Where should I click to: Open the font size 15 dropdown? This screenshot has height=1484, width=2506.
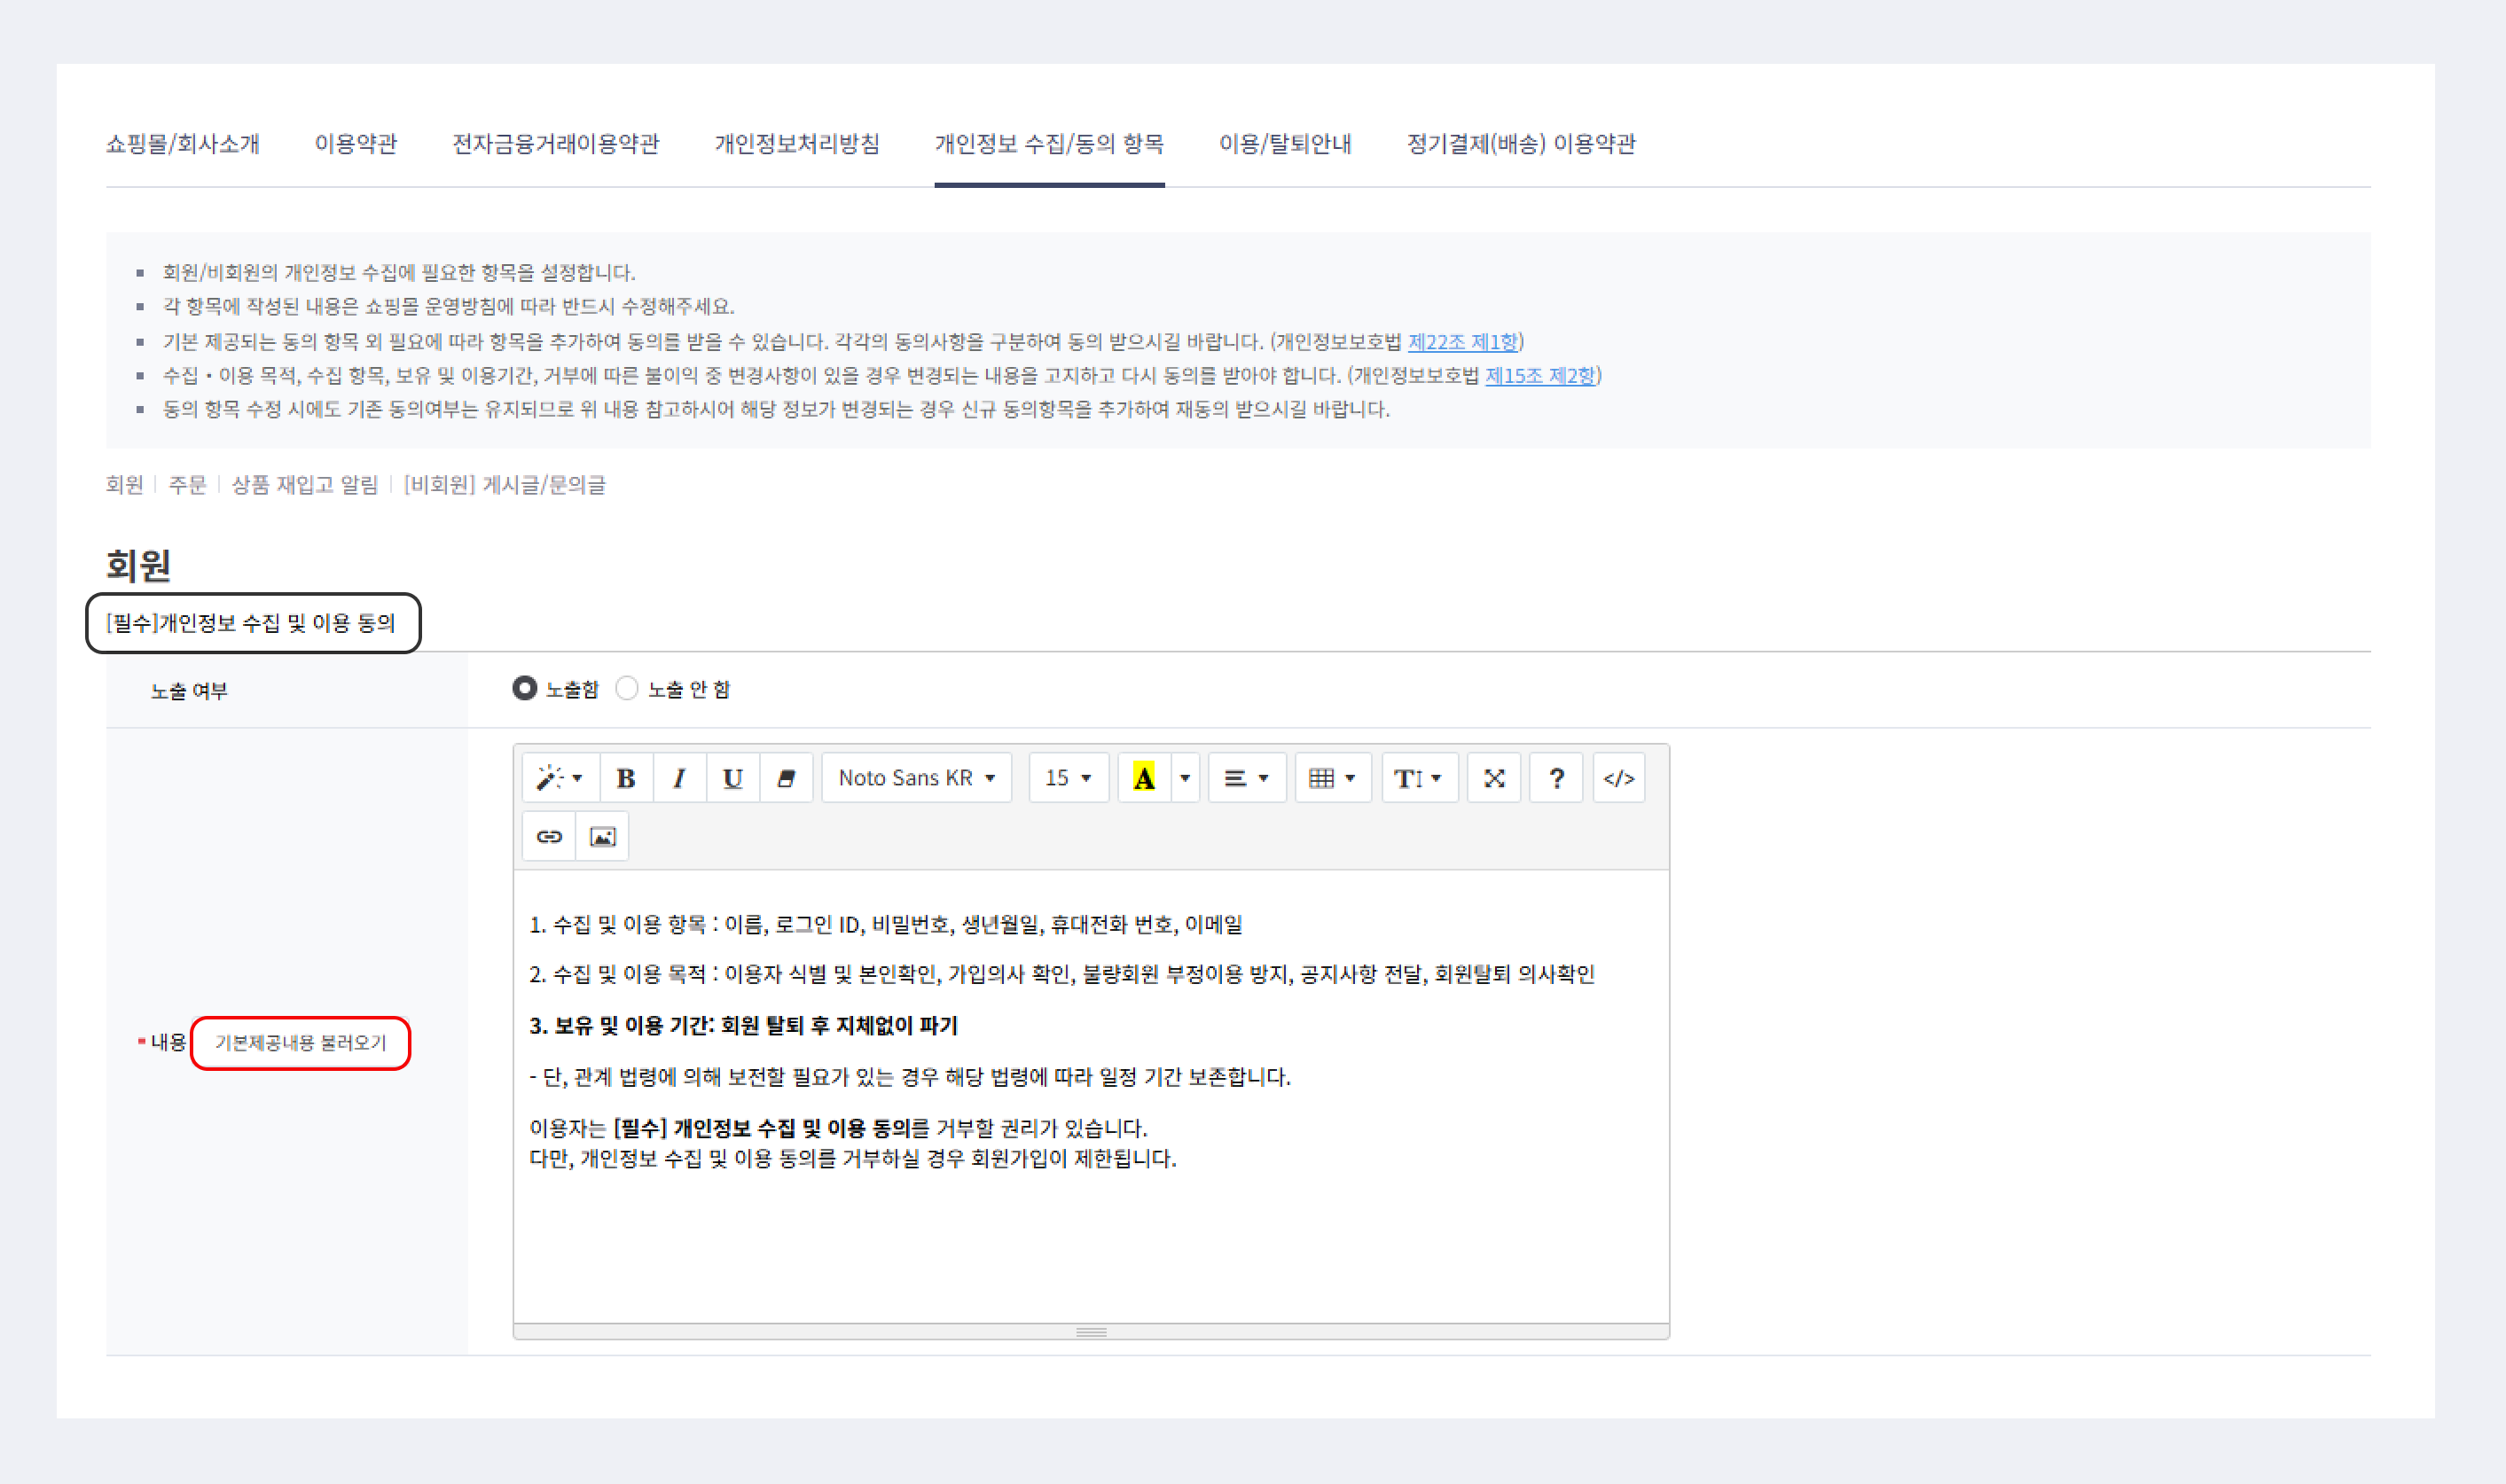[1067, 778]
